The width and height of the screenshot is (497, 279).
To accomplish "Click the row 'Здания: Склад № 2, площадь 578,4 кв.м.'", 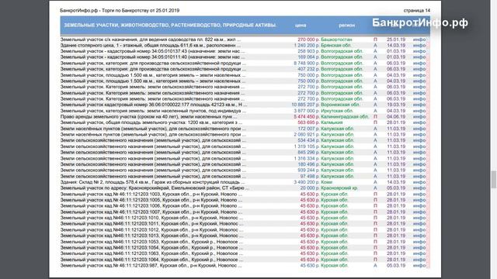I will click(245, 182).
